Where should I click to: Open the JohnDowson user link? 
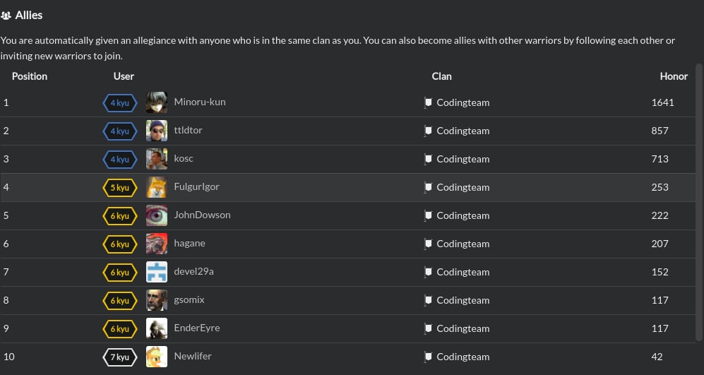pyautogui.click(x=202, y=215)
